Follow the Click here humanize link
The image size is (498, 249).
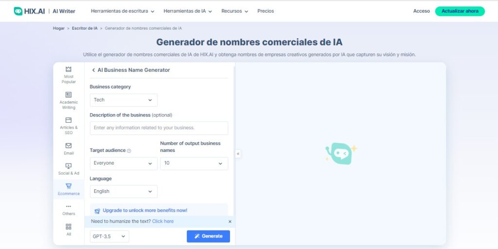[163, 221]
